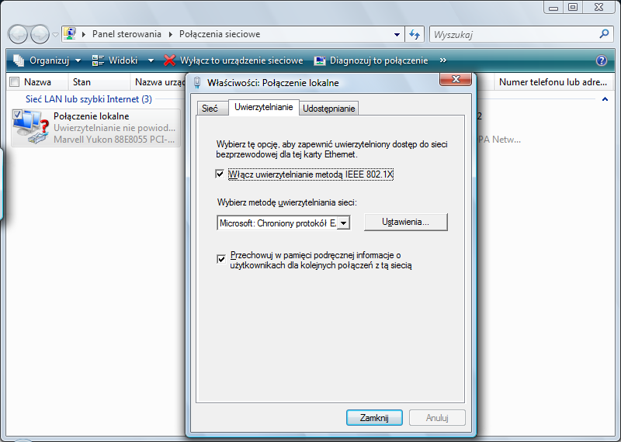Select the Połączenie lokalne network adapter icon
621x442 pixels.
(29, 127)
